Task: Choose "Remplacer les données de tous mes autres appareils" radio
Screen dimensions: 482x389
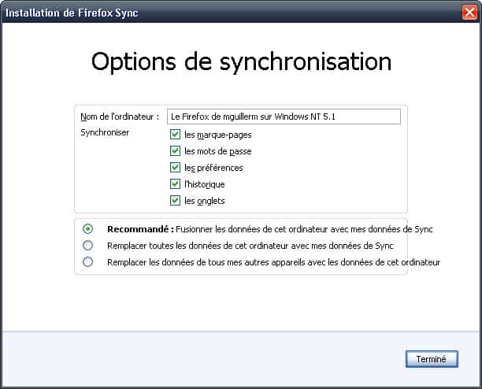Action: pos(87,262)
